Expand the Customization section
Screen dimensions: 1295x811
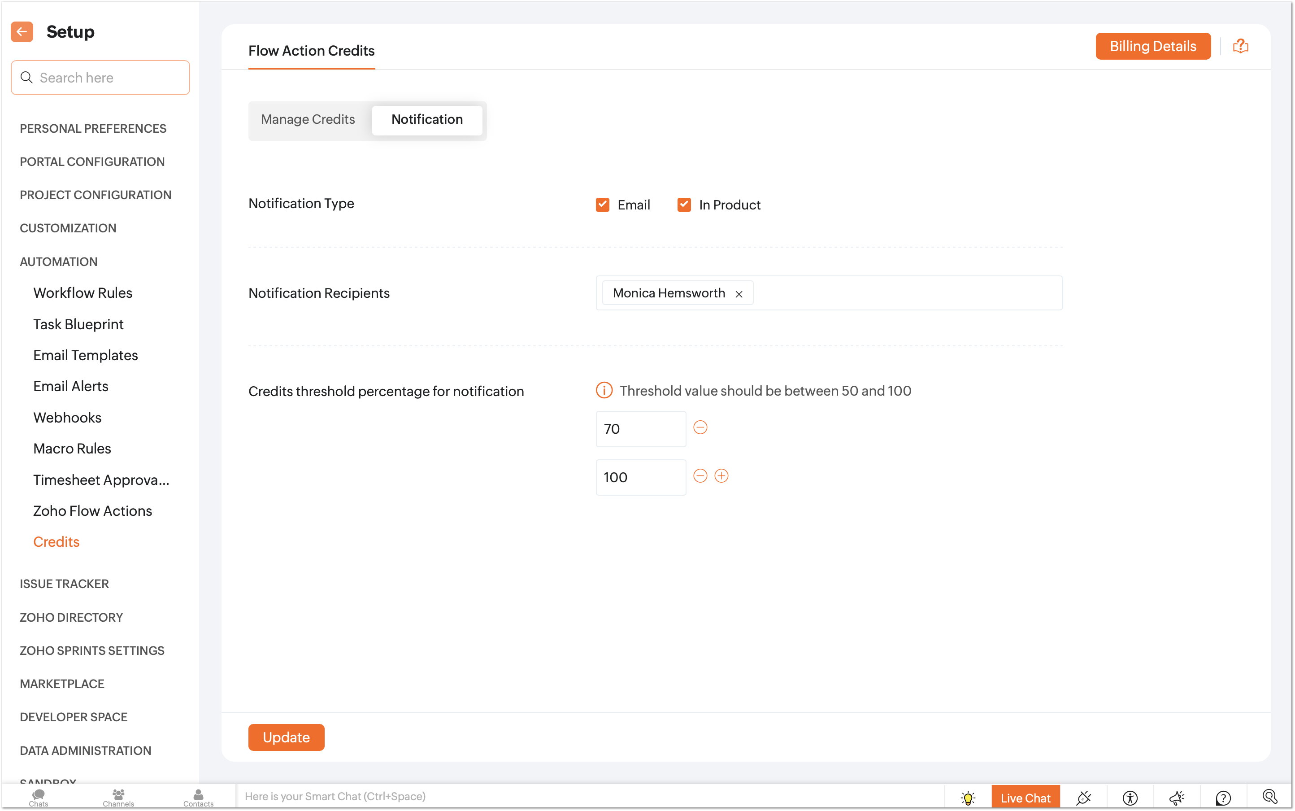(68, 228)
